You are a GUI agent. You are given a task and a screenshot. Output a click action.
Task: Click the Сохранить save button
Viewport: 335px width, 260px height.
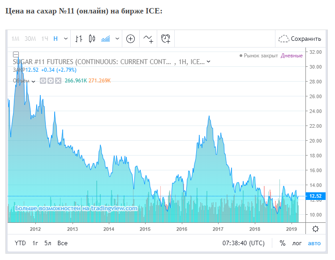tap(300, 39)
